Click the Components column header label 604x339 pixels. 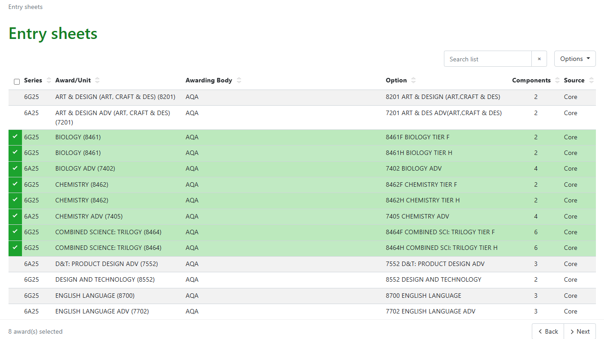pyautogui.click(x=531, y=81)
